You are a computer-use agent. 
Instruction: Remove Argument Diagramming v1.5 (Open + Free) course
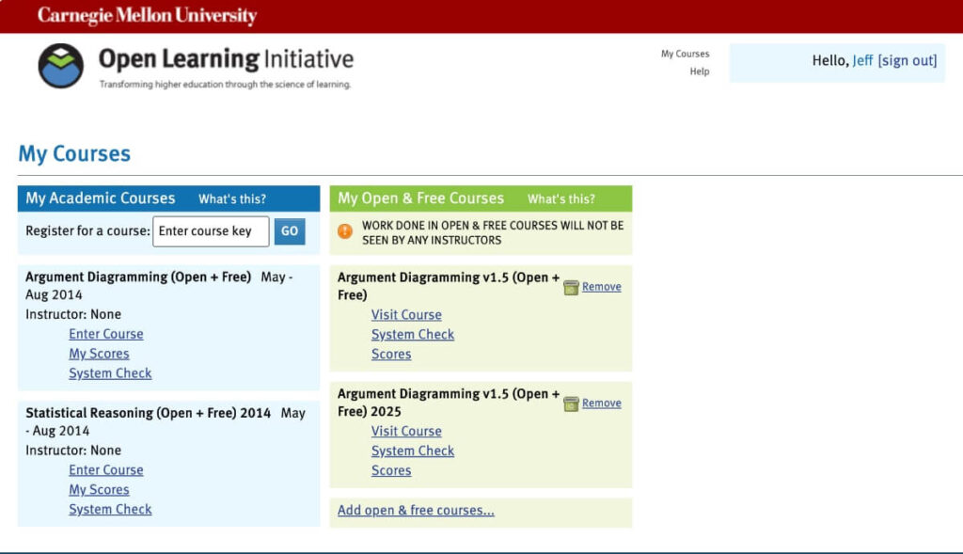(x=601, y=287)
